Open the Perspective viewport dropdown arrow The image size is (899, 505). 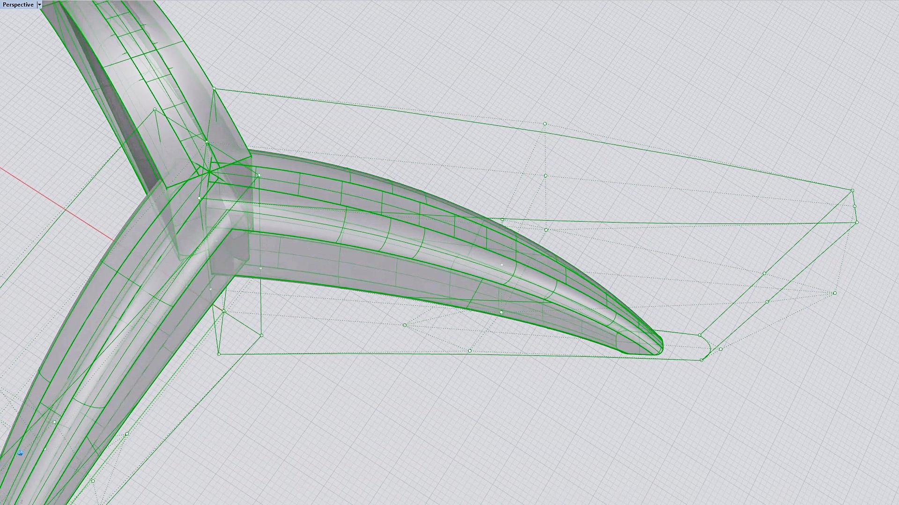click(x=39, y=5)
